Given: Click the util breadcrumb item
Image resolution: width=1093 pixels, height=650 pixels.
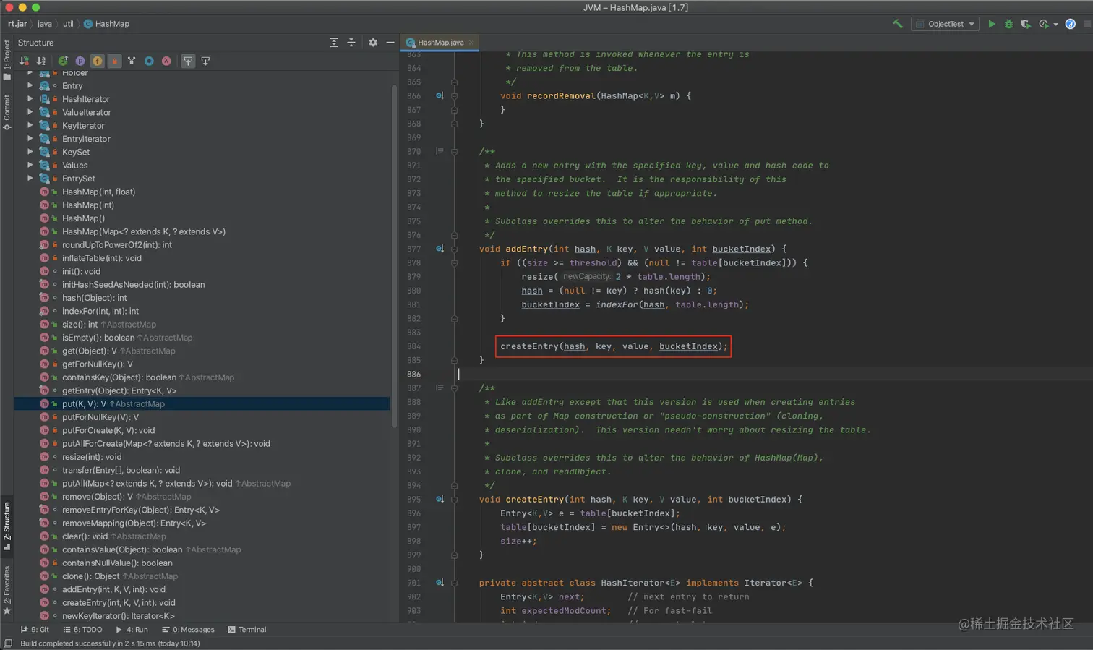Looking at the screenshot, I should pyautogui.click(x=68, y=24).
